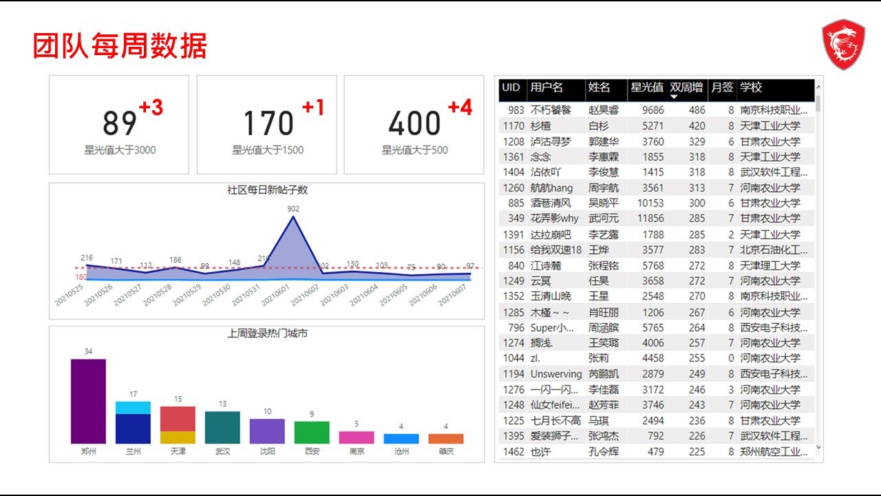881x496 pixels.
Task: Click the table vertical scrollbar thumb
Action: tap(818, 103)
